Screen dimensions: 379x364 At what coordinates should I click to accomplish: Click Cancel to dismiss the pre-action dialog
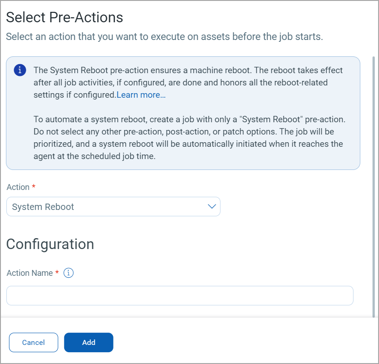[33, 342]
